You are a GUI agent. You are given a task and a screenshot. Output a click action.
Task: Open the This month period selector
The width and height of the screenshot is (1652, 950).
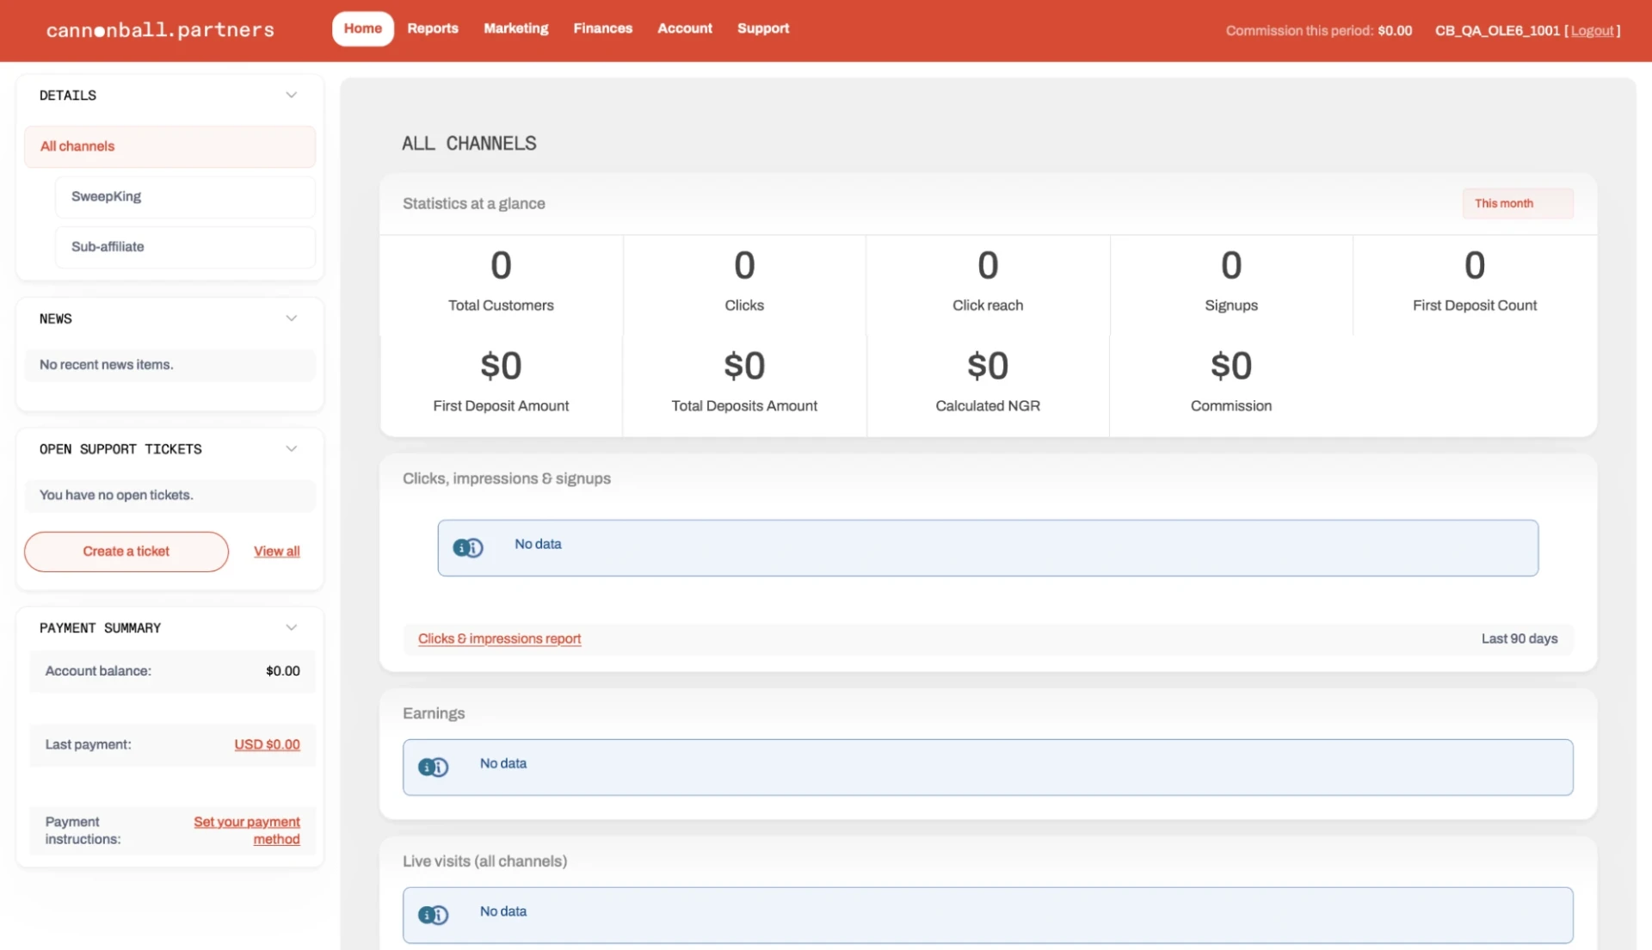[1517, 203]
